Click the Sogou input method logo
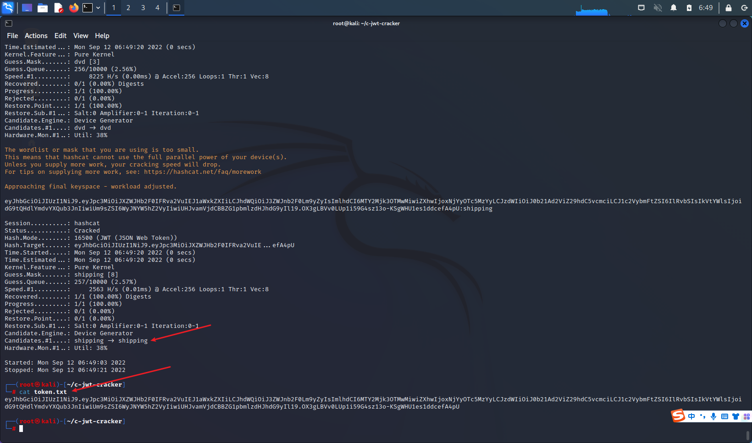Viewport: 752px width, 443px height. click(678, 416)
